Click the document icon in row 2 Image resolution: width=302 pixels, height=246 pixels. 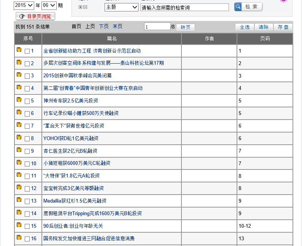(x=19, y=62)
